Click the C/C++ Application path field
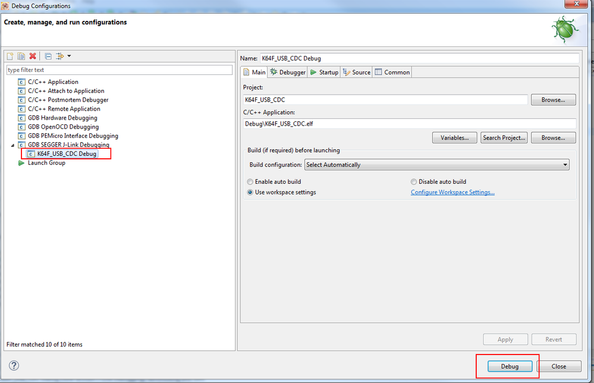The image size is (594, 383). point(410,124)
